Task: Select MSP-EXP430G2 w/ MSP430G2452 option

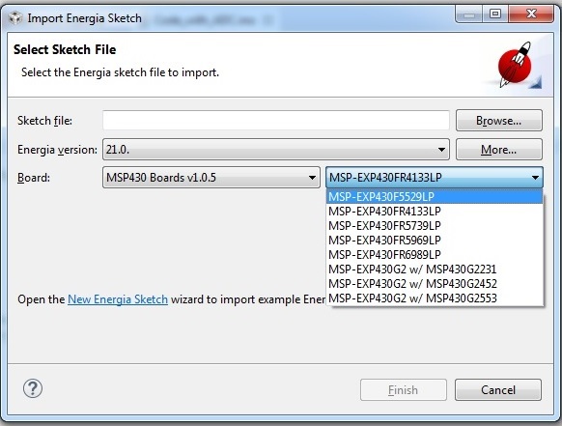Action: [435, 284]
